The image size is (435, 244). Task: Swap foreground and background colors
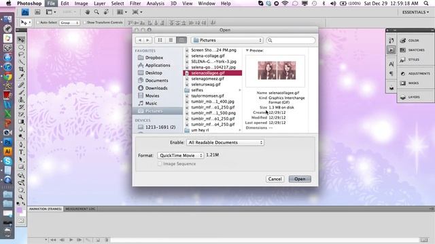pyautogui.click(x=24, y=203)
